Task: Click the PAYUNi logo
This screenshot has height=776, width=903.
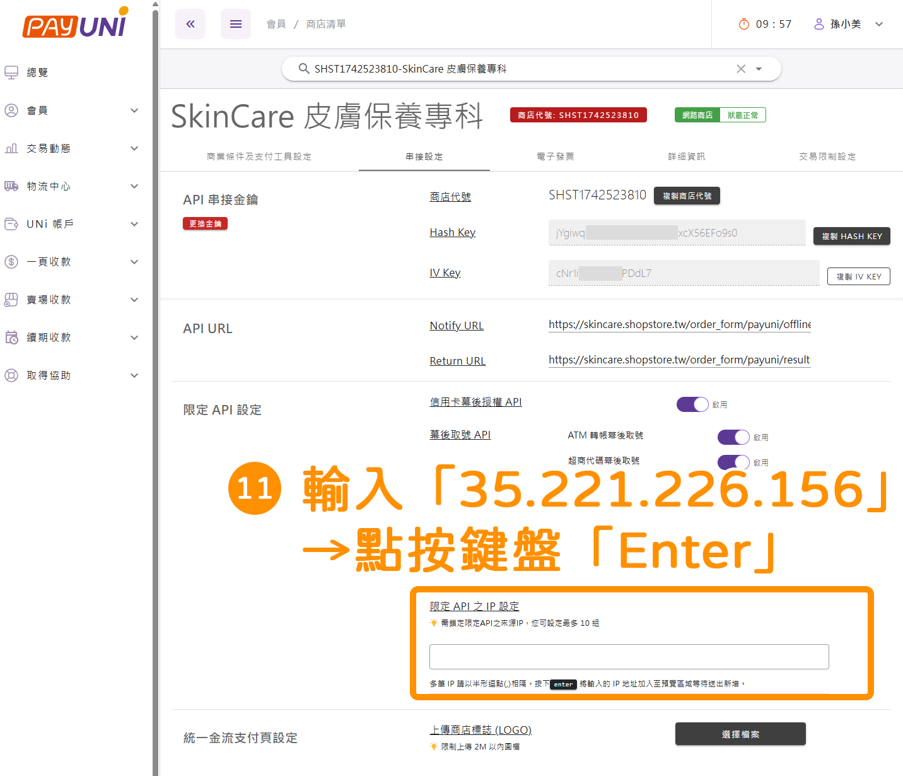Action: [x=76, y=23]
